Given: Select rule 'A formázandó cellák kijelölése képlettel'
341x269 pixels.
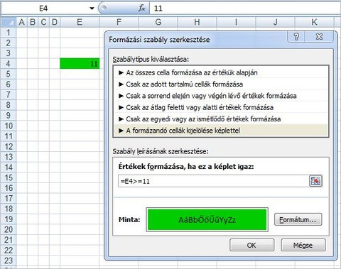Looking at the screenshot, I should 221,131.
